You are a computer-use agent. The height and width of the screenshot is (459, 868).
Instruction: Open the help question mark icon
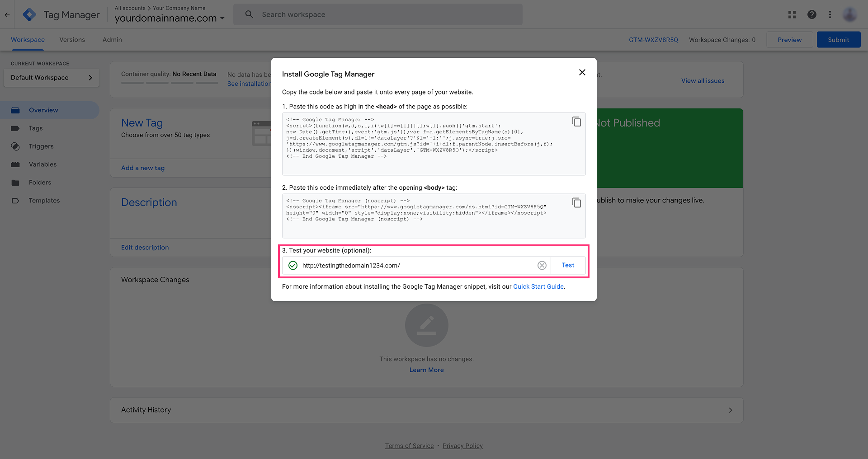point(812,14)
